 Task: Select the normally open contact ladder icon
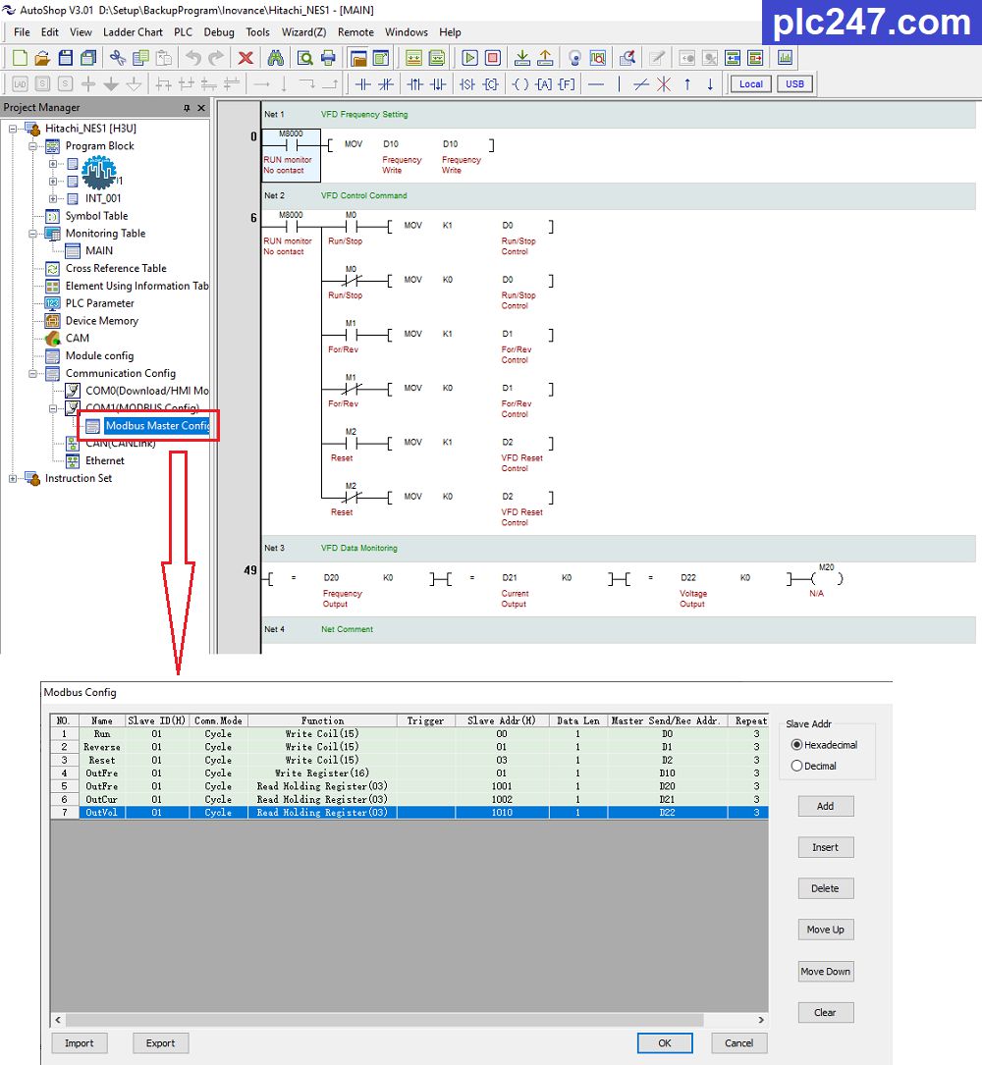363,84
